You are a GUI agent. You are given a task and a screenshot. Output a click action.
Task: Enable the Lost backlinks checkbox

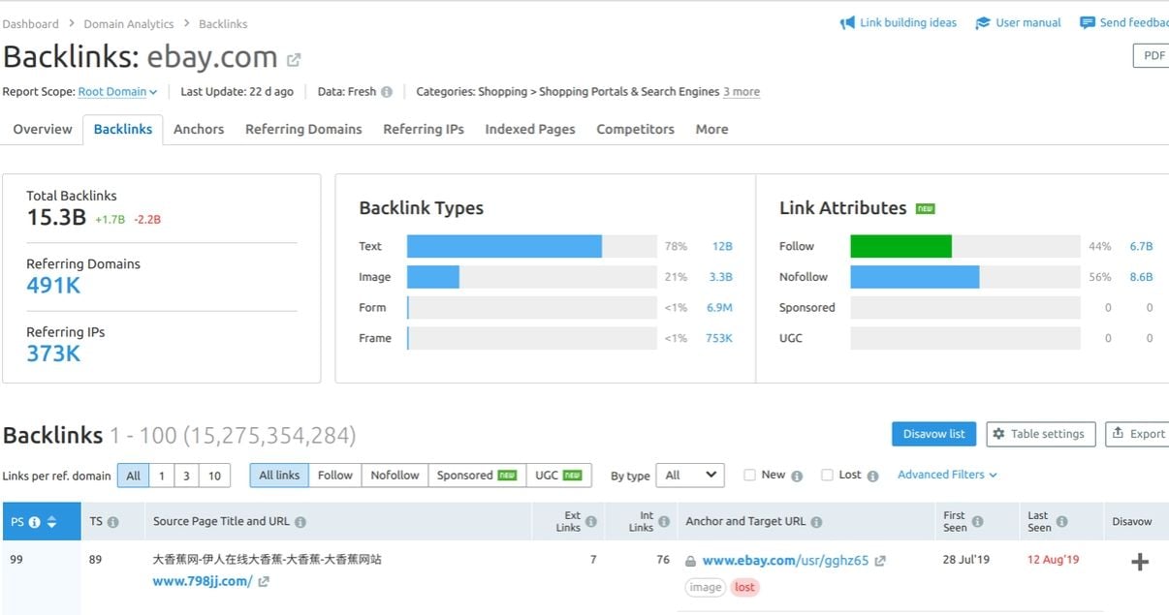(x=827, y=475)
